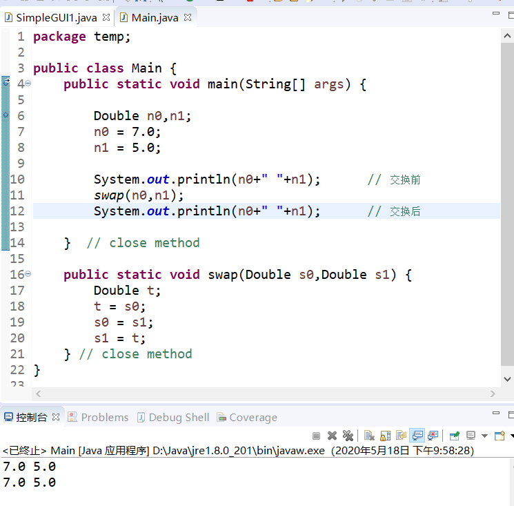Clear the console output
The image size is (514, 506).
[x=369, y=436]
